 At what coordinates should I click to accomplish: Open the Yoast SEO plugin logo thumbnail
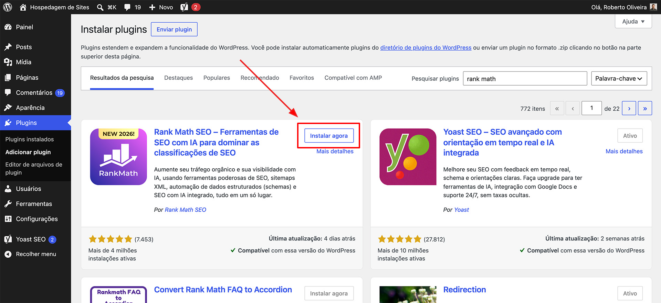(408, 157)
